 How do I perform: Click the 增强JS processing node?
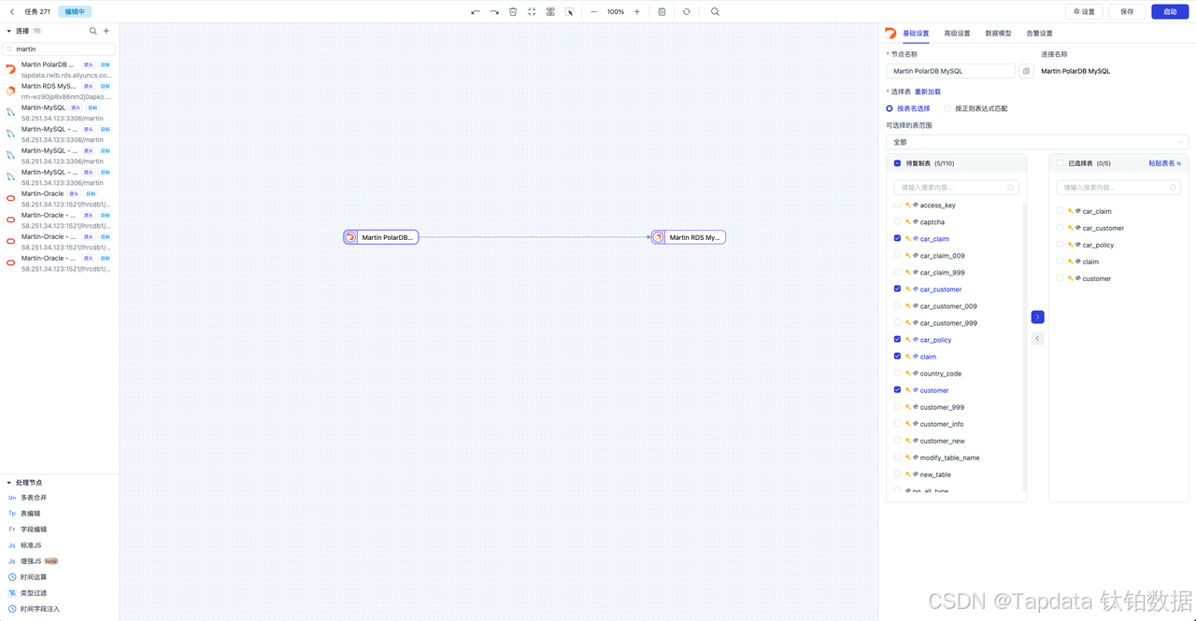coord(31,561)
